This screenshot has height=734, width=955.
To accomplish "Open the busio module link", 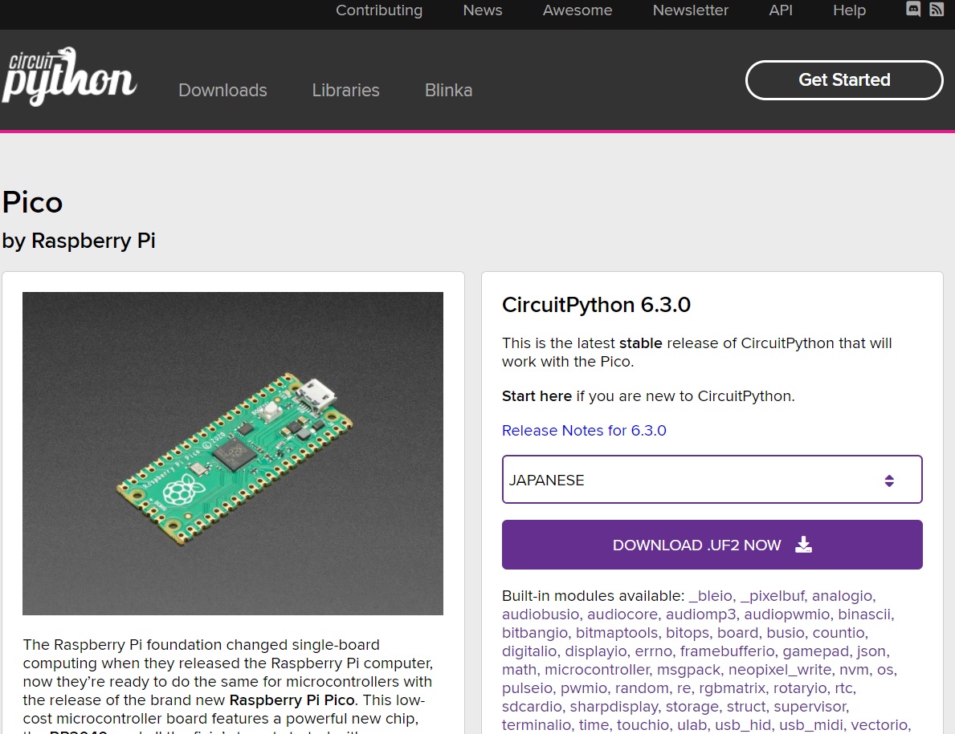I will 785,633.
